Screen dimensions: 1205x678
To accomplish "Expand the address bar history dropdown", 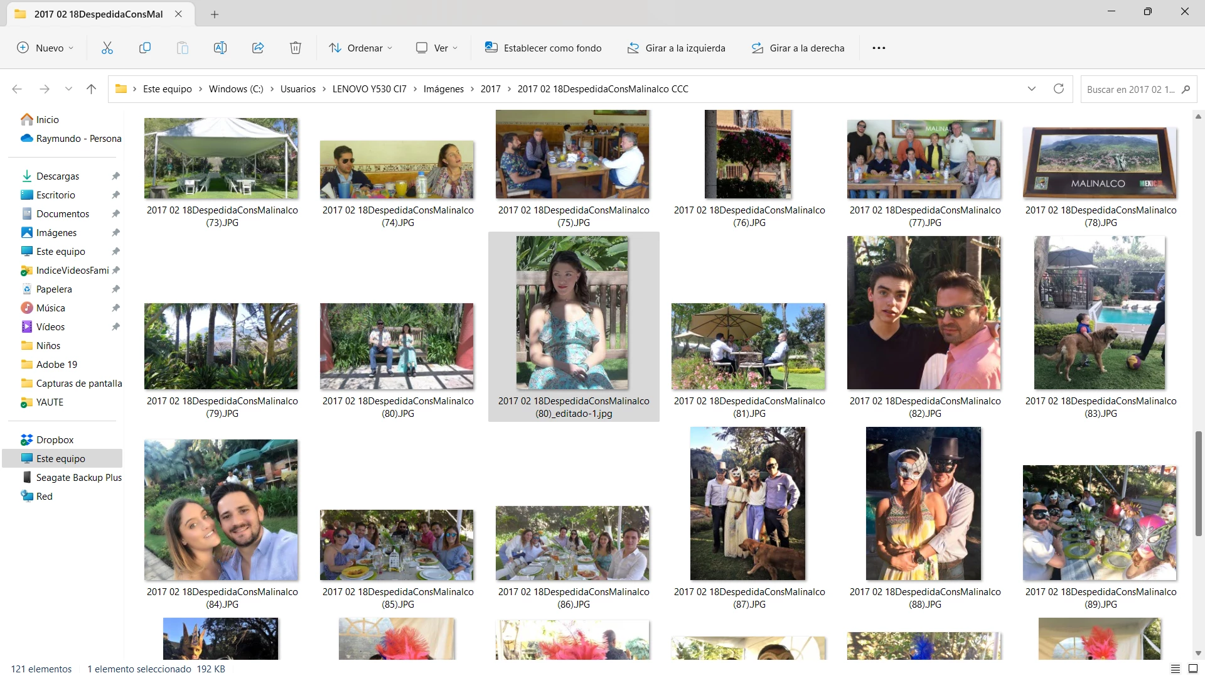I will (1031, 89).
